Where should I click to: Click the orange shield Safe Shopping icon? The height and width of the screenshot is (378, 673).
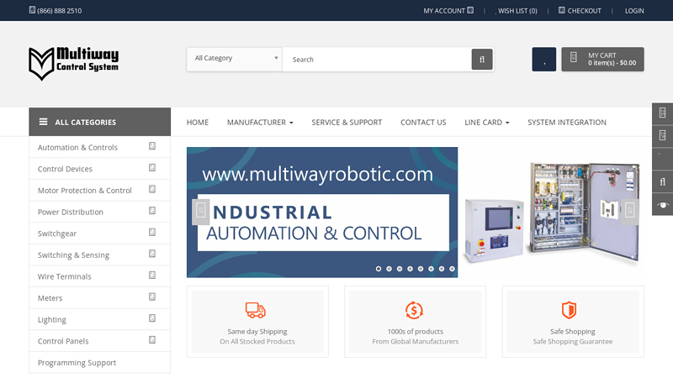tap(570, 310)
